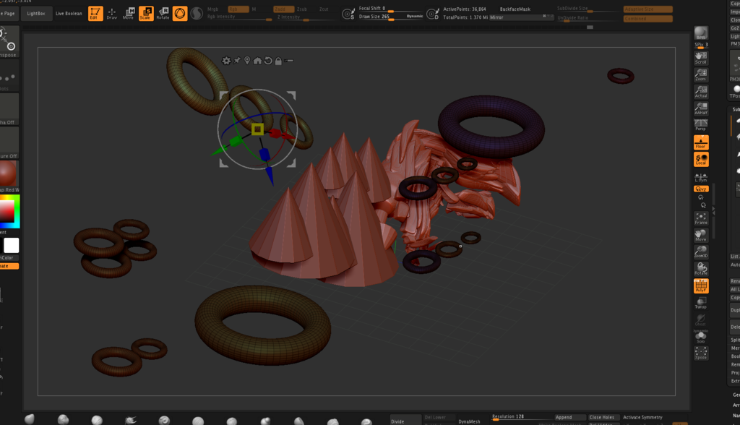Toggle the Mrgb channel button
Viewport: 740px width, 425px height.
[x=213, y=9]
